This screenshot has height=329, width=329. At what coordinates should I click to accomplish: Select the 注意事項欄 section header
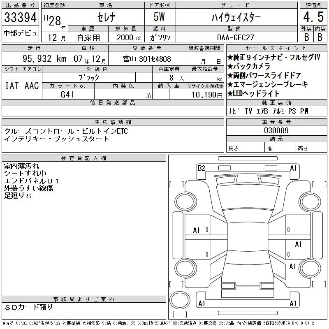[x=113, y=122]
